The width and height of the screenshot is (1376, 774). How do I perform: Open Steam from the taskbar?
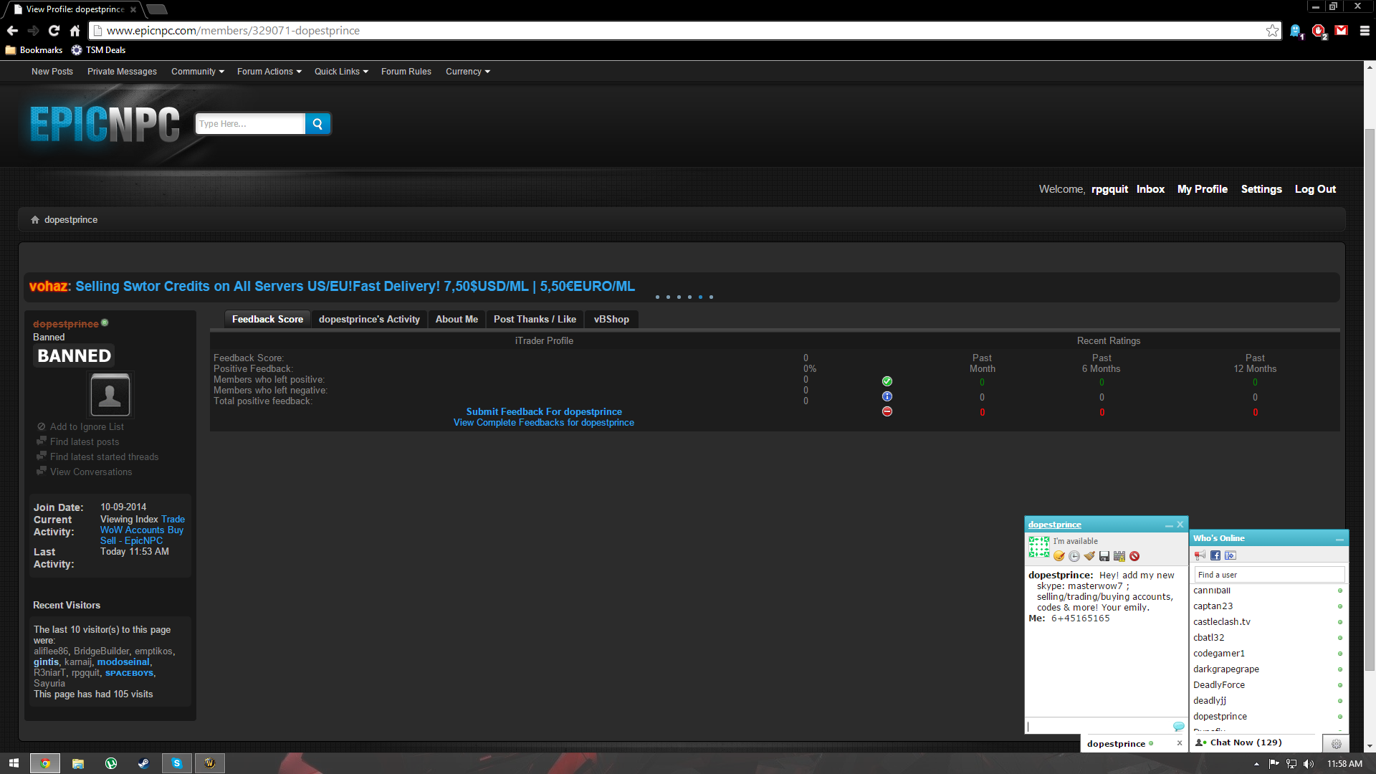point(143,763)
